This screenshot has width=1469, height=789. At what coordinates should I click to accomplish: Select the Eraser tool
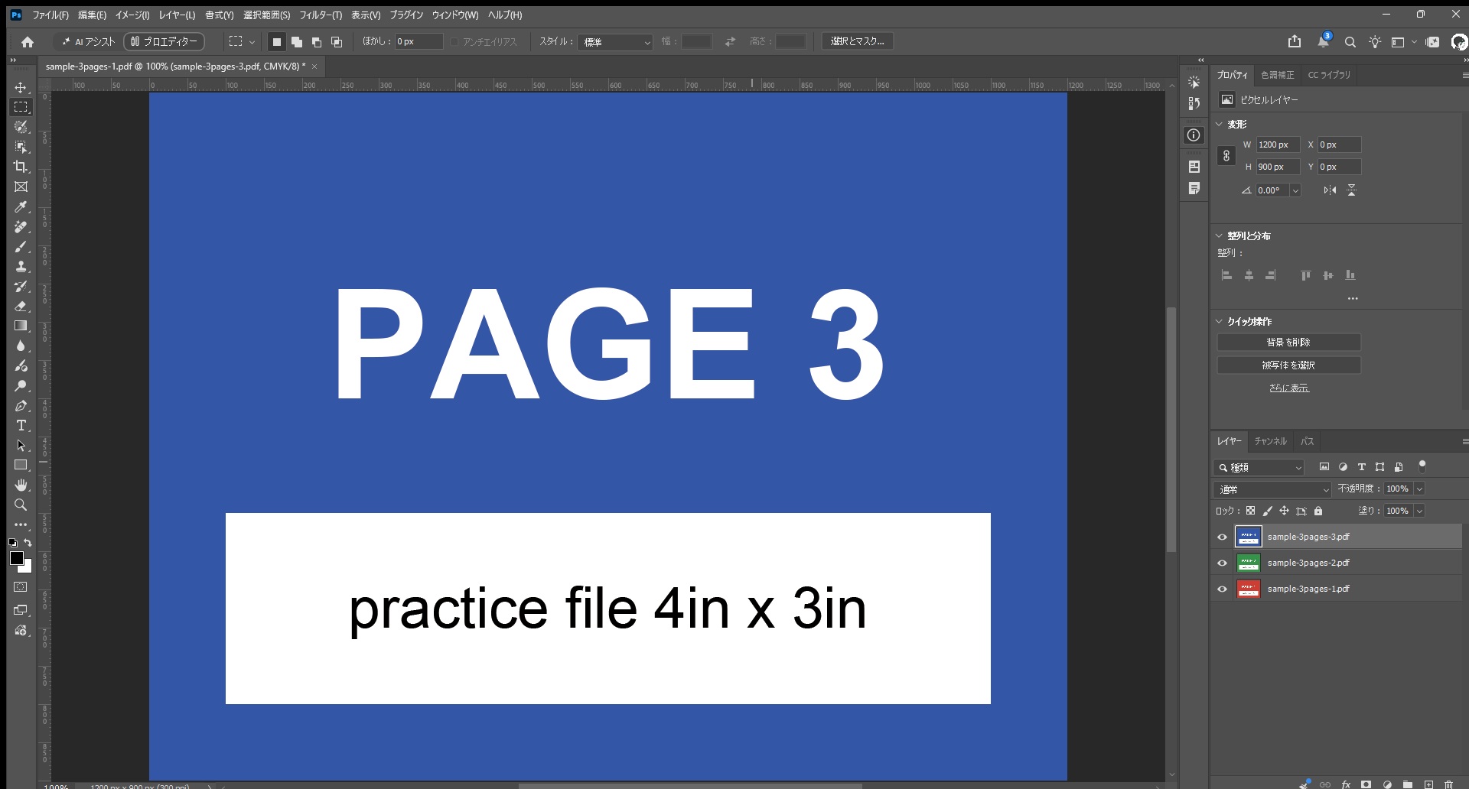(x=21, y=306)
